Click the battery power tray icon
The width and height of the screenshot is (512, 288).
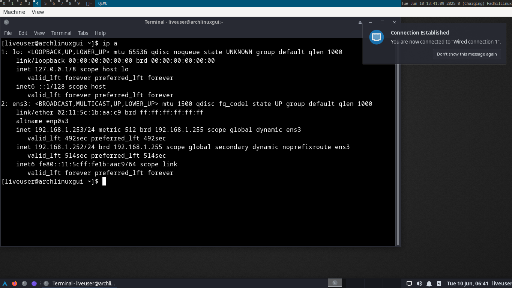coord(439,283)
